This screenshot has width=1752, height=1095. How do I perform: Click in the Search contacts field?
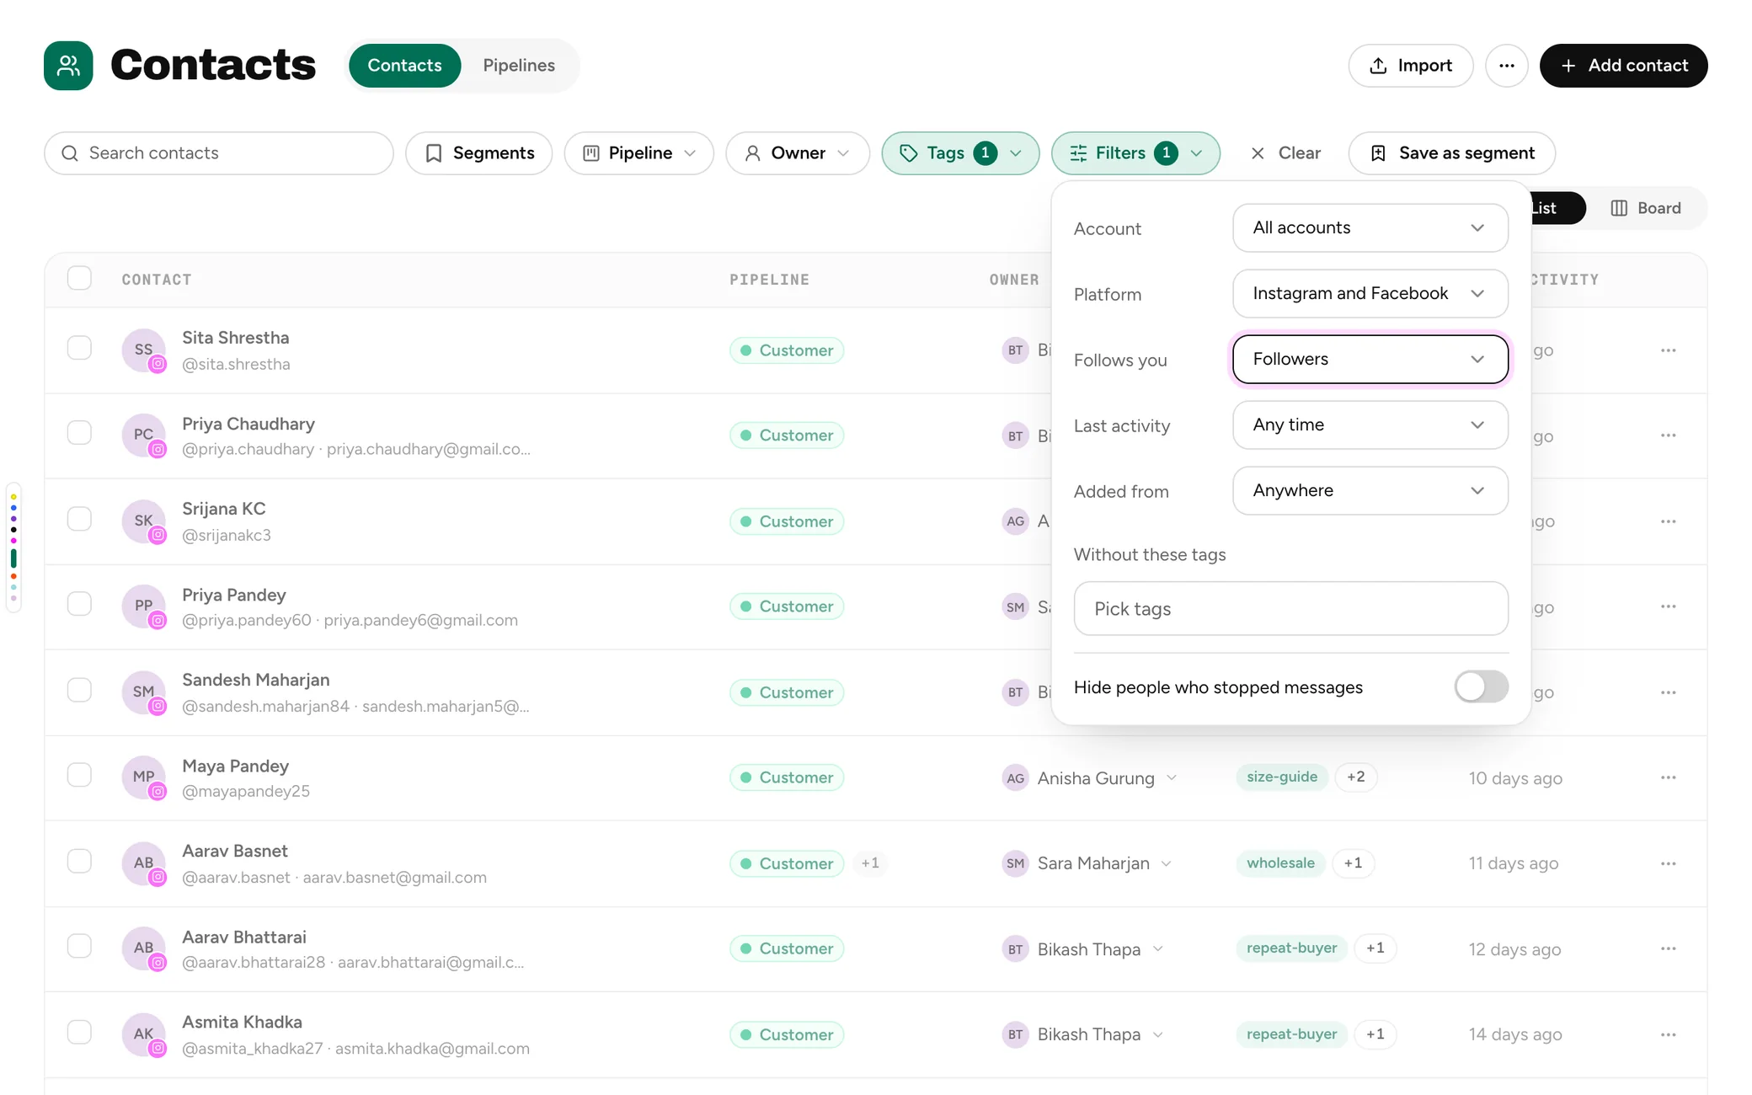(x=219, y=153)
